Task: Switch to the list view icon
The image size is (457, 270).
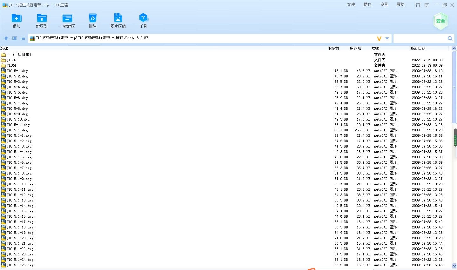Action: pos(23,38)
